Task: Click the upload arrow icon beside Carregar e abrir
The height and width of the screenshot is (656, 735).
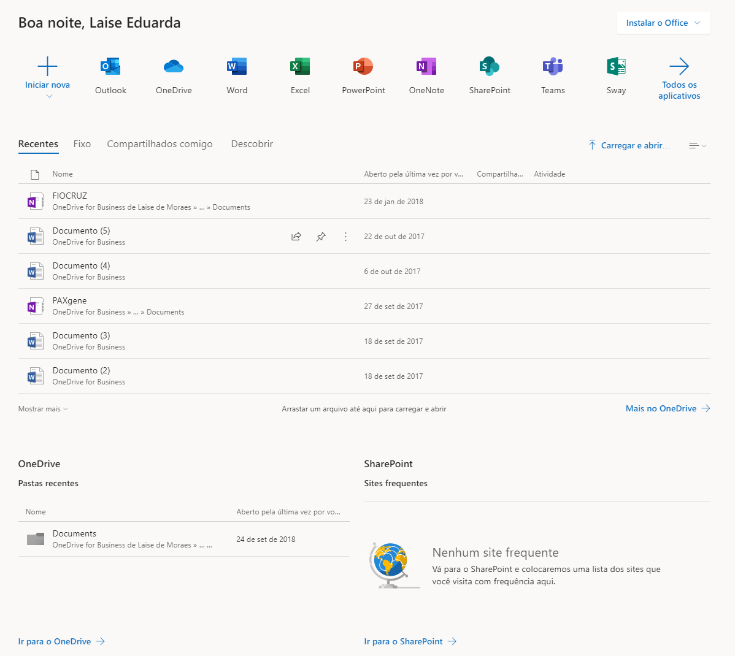Action: click(x=592, y=145)
